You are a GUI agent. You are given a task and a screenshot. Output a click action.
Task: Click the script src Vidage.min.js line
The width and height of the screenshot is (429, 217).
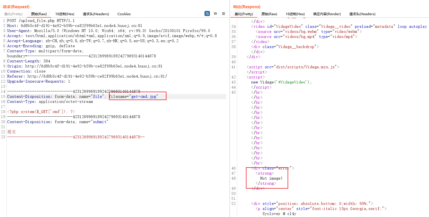pyautogui.click(x=293, y=67)
